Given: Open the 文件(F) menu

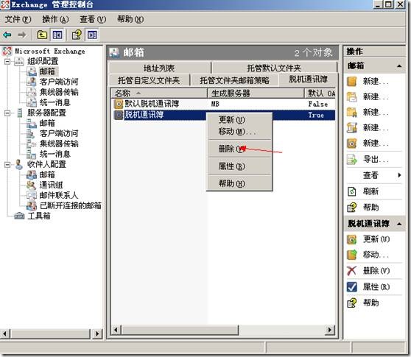Looking at the screenshot, I should (18, 19).
